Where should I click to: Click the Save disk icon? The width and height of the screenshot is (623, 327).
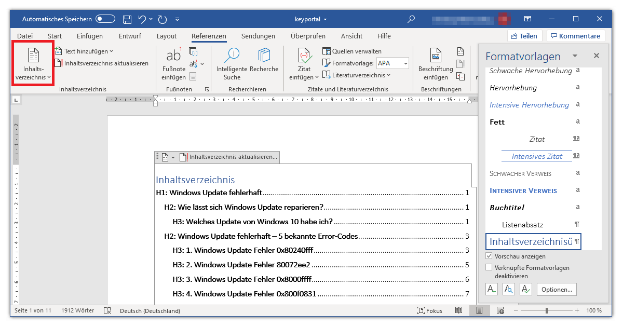[127, 19]
